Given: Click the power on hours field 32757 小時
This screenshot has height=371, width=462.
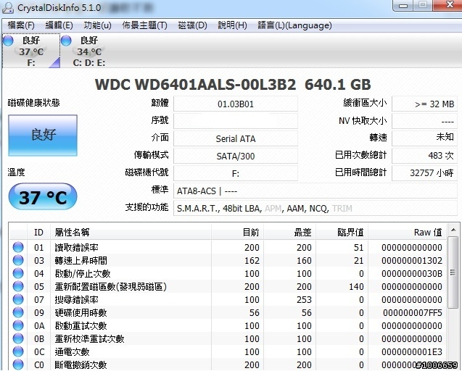Looking at the screenshot, I should (424, 173).
